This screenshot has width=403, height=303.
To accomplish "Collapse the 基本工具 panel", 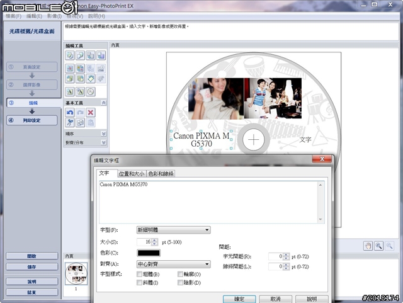I will click(103, 103).
